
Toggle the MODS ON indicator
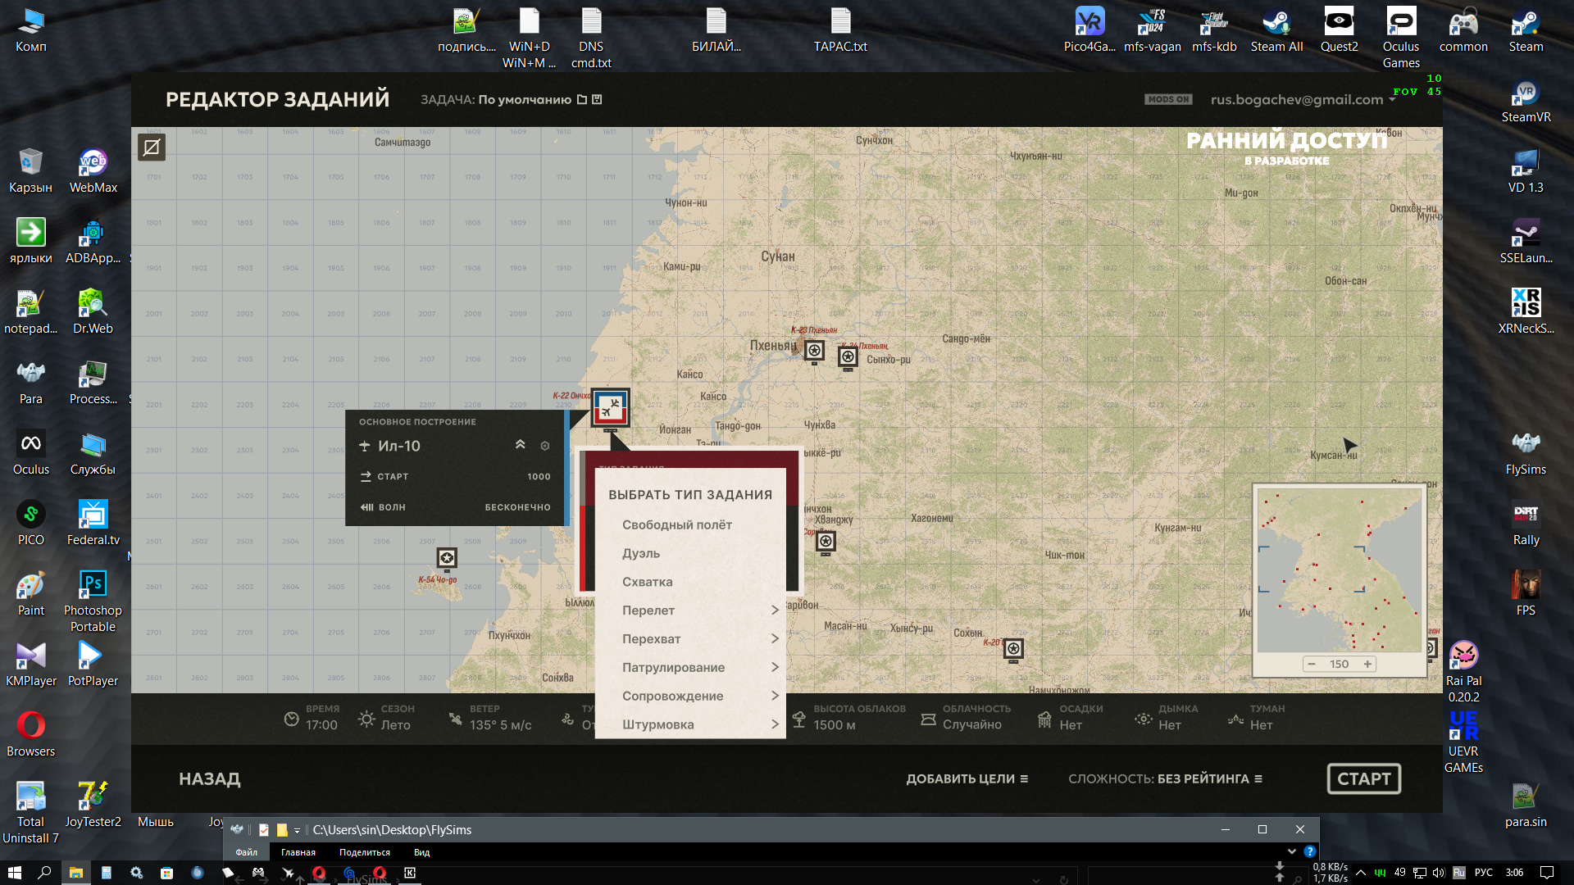point(1168,99)
